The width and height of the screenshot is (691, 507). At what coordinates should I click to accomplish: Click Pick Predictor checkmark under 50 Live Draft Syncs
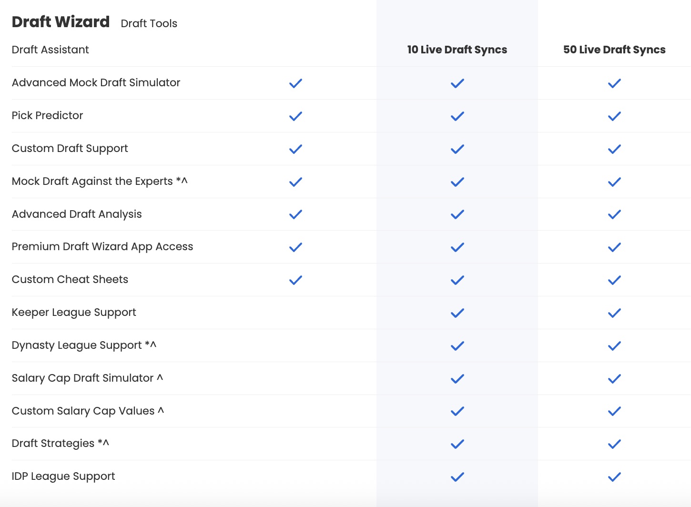click(614, 116)
